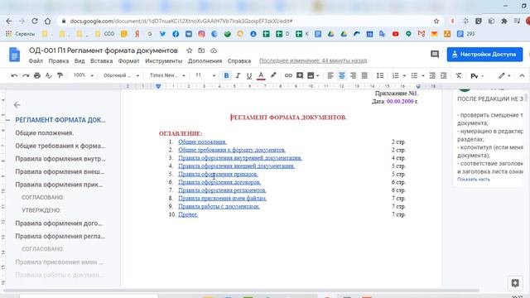Print the document via the printer icon
The width and height of the screenshot is (530, 298).
pos(37,75)
